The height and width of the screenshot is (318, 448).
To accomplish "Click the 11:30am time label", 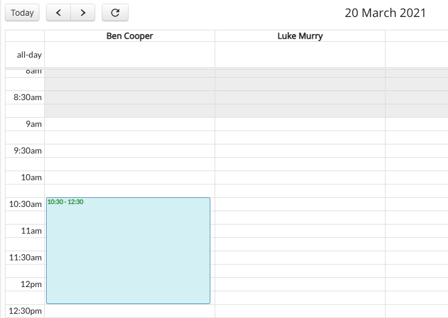I will [x=25, y=257].
